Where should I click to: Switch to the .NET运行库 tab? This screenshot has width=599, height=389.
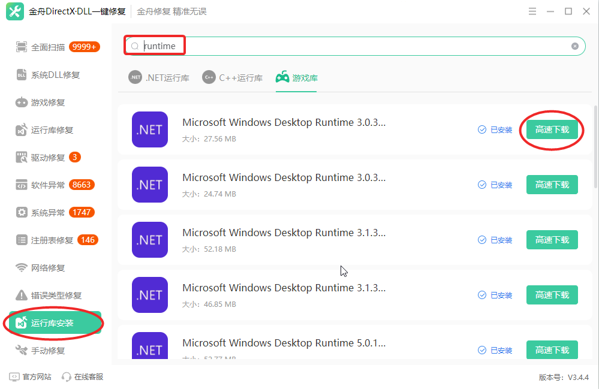click(x=159, y=78)
